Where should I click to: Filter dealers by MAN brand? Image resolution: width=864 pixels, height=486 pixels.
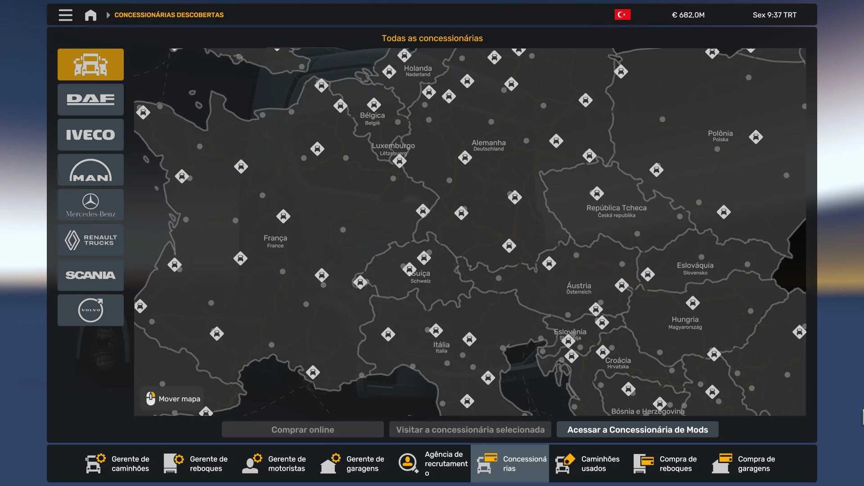pos(90,170)
